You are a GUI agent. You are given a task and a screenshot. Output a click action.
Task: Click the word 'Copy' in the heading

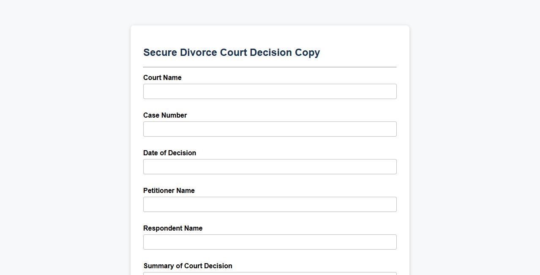tap(307, 52)
